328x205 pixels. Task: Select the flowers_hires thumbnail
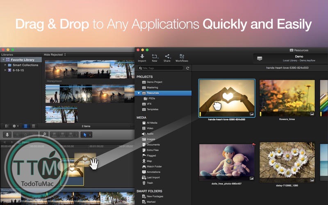pos(287,98)
